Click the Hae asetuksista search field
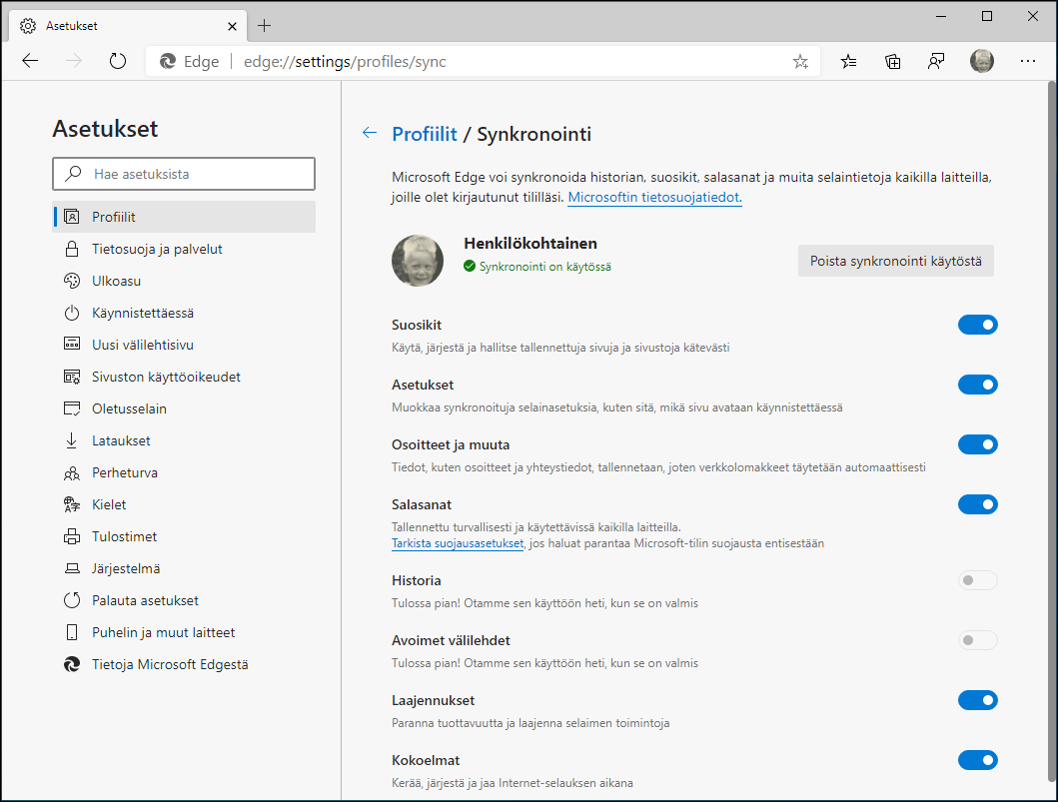Screen dimensions: 1058x802 (184, 174)
